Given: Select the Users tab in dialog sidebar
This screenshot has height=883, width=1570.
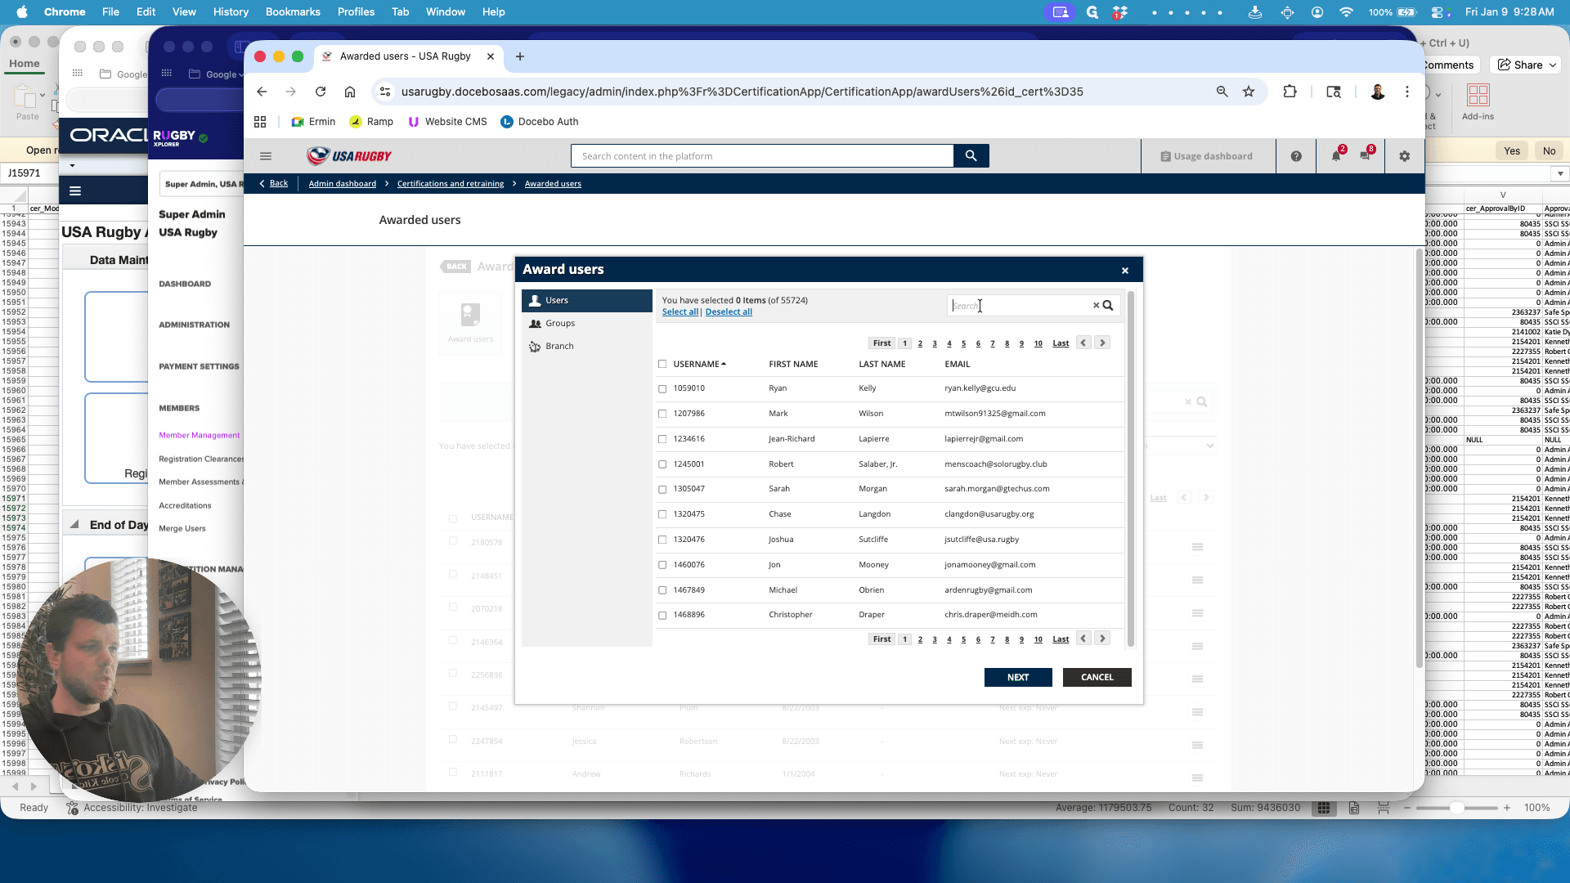Looking at the screenshot, I should [x=587, y=300].
